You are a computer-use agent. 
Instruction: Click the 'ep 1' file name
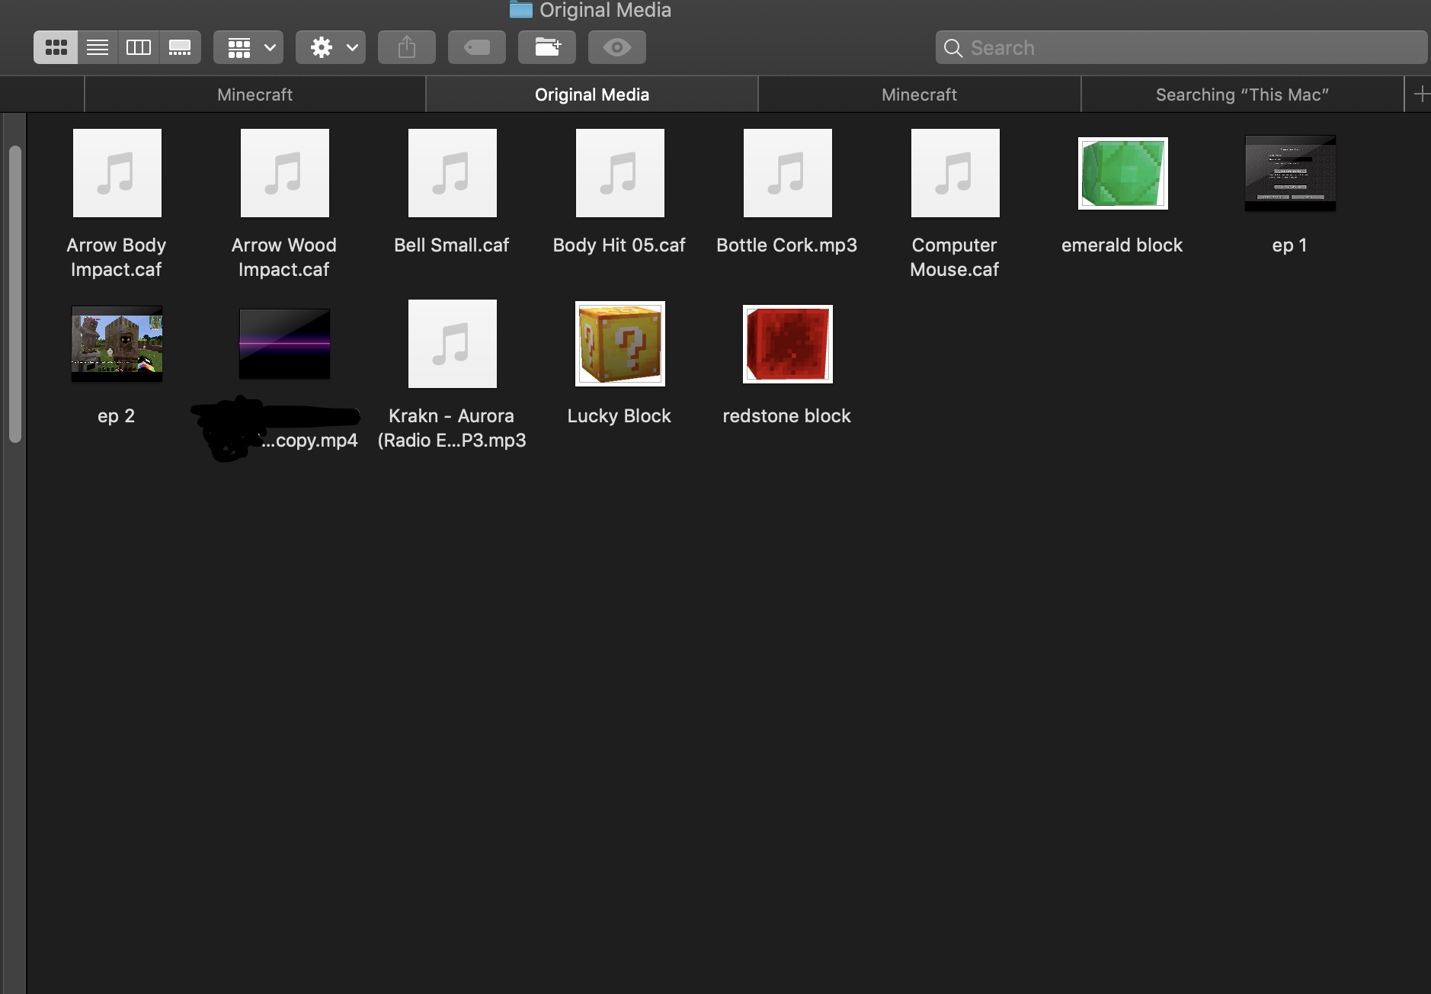tap(1290, 245)
